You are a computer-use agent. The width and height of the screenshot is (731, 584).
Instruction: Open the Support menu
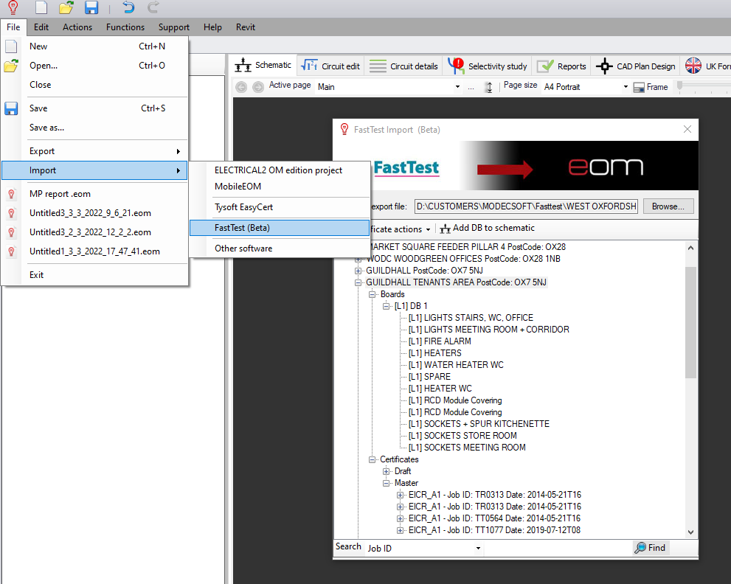coord(174,27)
